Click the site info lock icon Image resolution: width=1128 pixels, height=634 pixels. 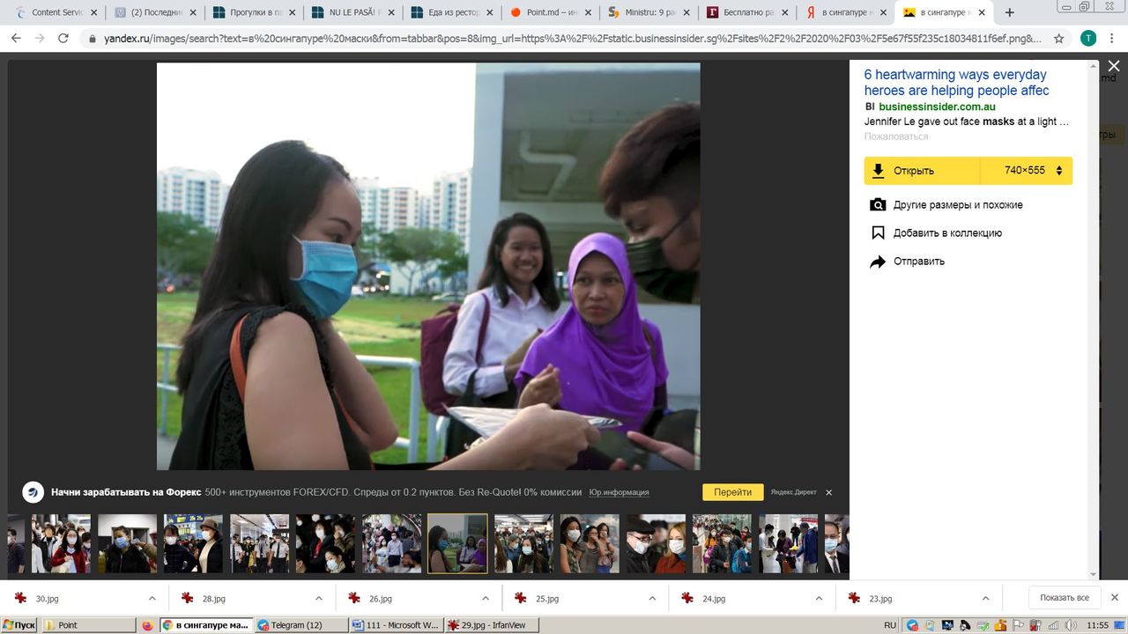(x=92, y=39)
